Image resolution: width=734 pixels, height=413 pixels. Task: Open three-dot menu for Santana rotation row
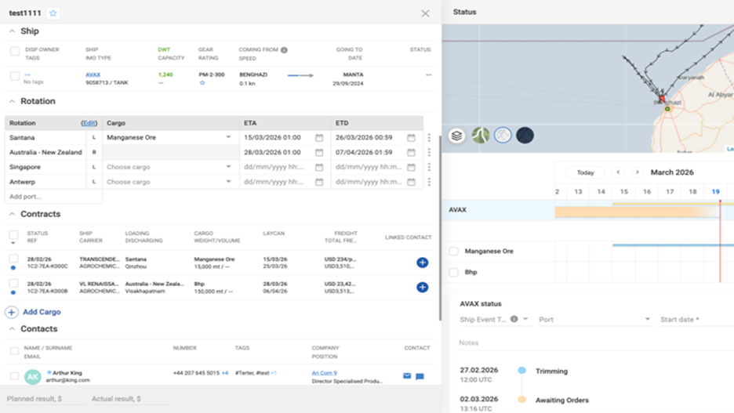click(429, 138)
